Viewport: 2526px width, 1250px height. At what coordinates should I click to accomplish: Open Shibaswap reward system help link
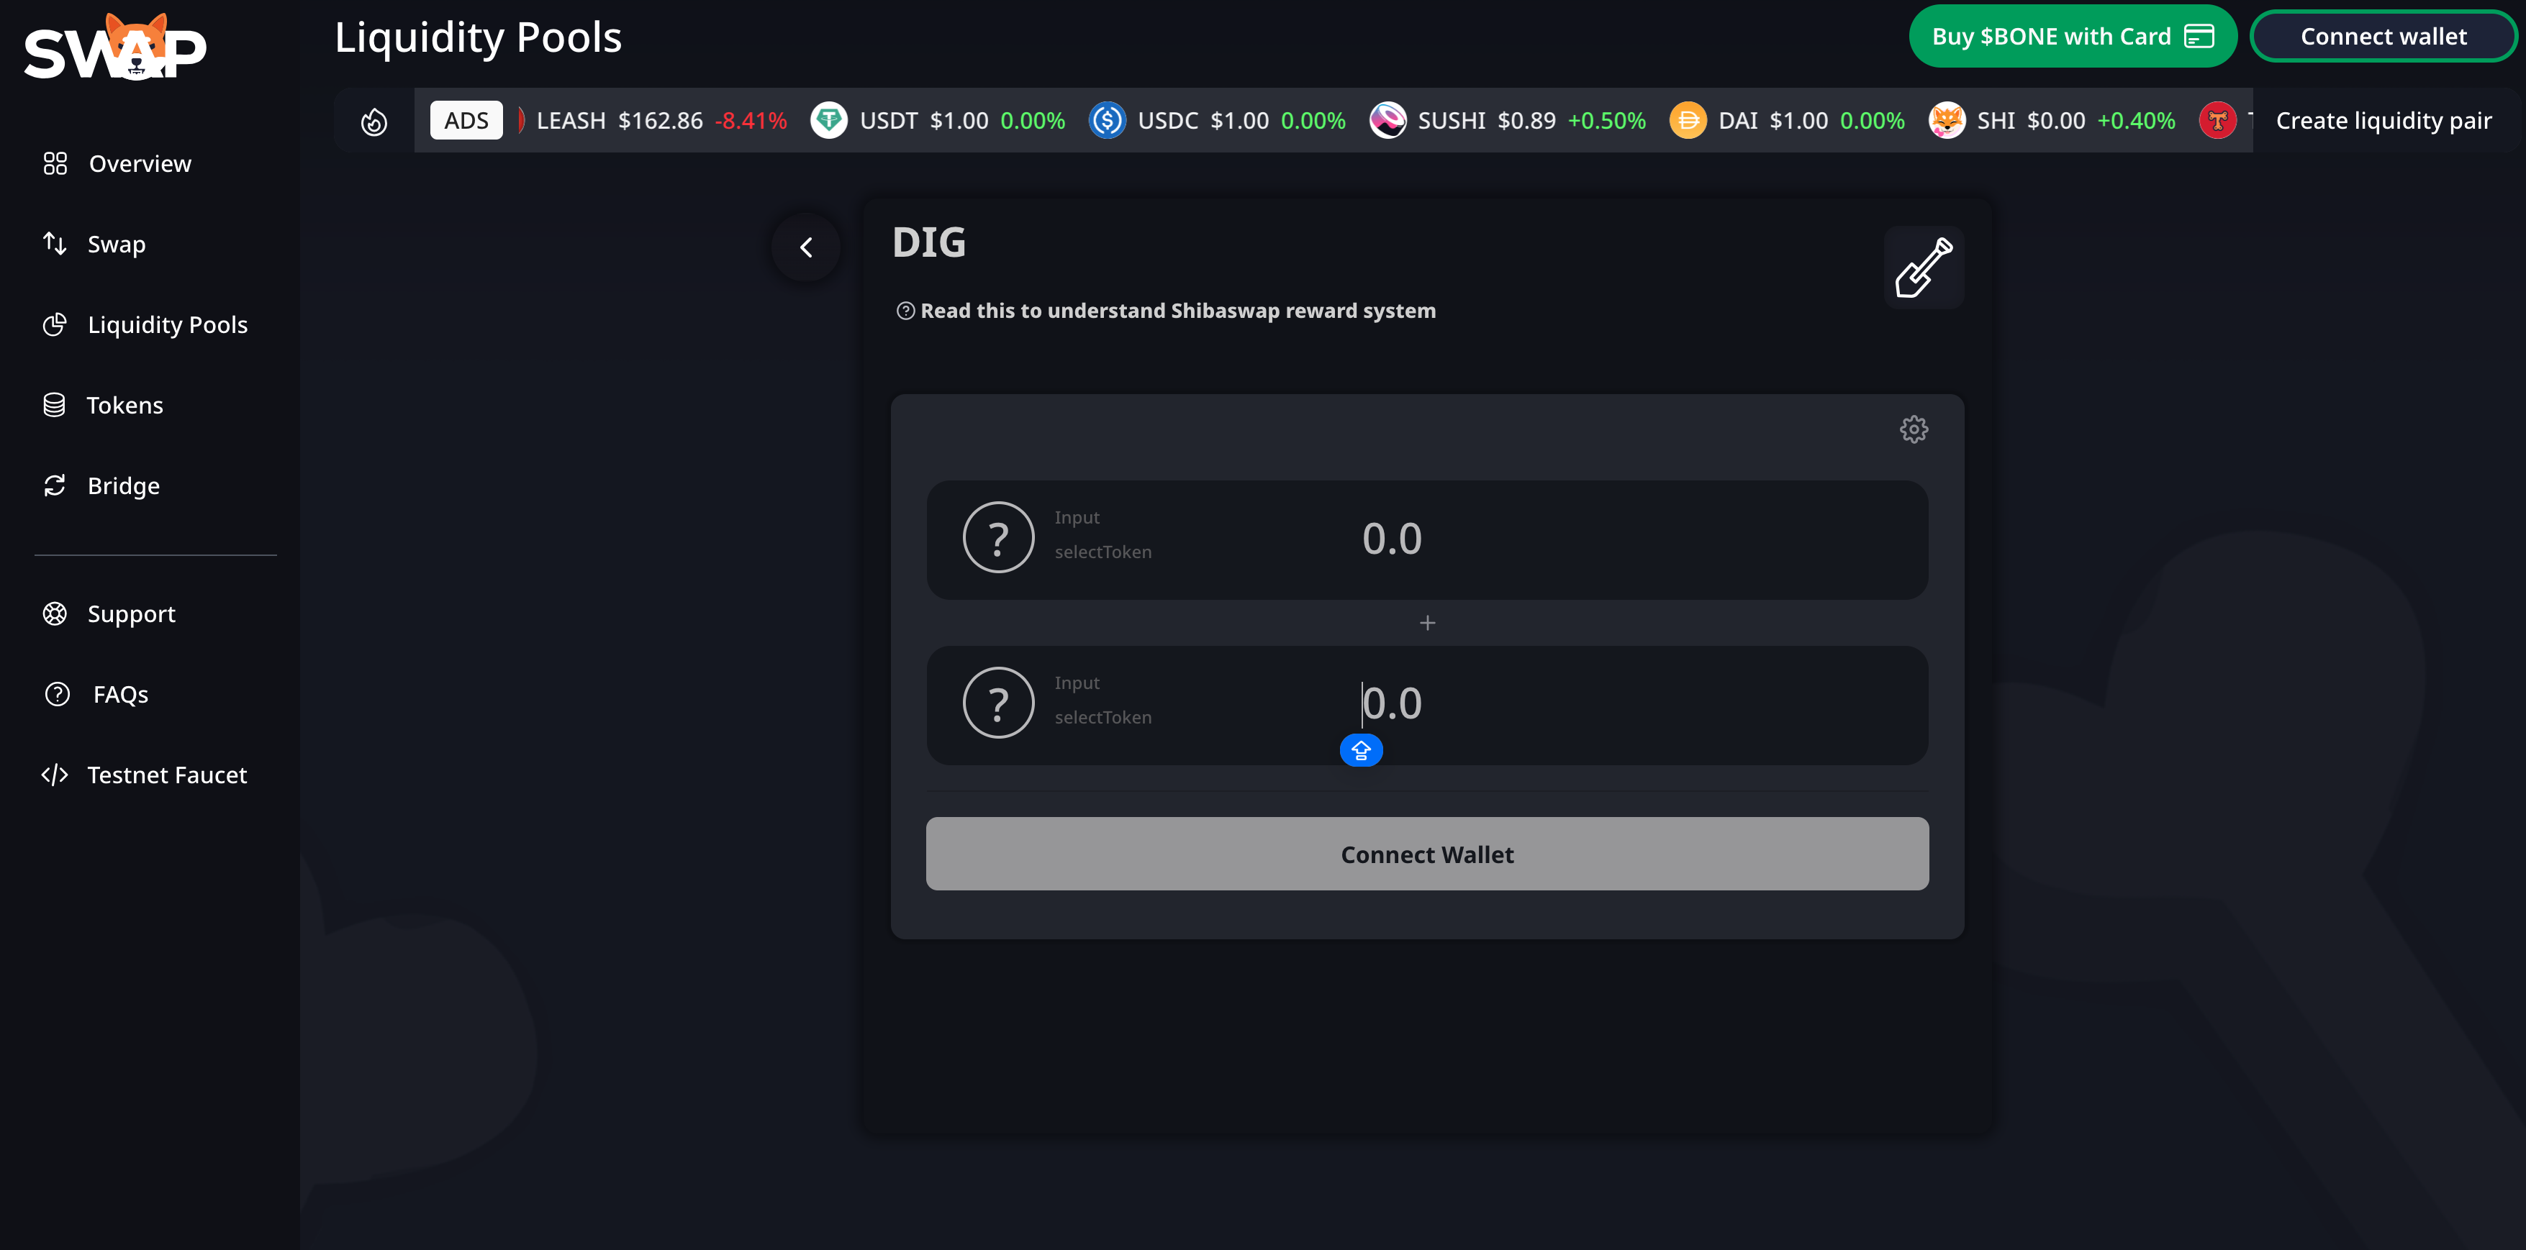1177,311
